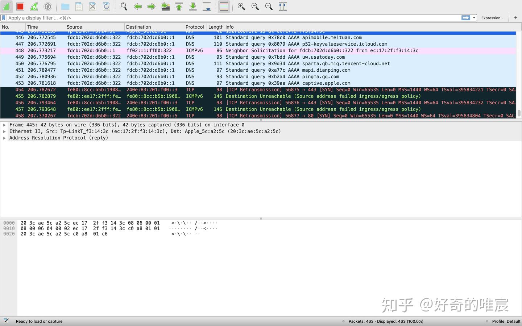The width and height of the screenshot is (522, 326).
Task: Toggle auto-scroll during live capture
Action: pos(207,7)
